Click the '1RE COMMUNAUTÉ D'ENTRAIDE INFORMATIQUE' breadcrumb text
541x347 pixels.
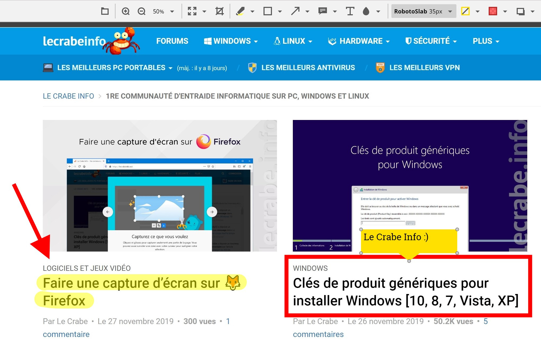[237, 96]
